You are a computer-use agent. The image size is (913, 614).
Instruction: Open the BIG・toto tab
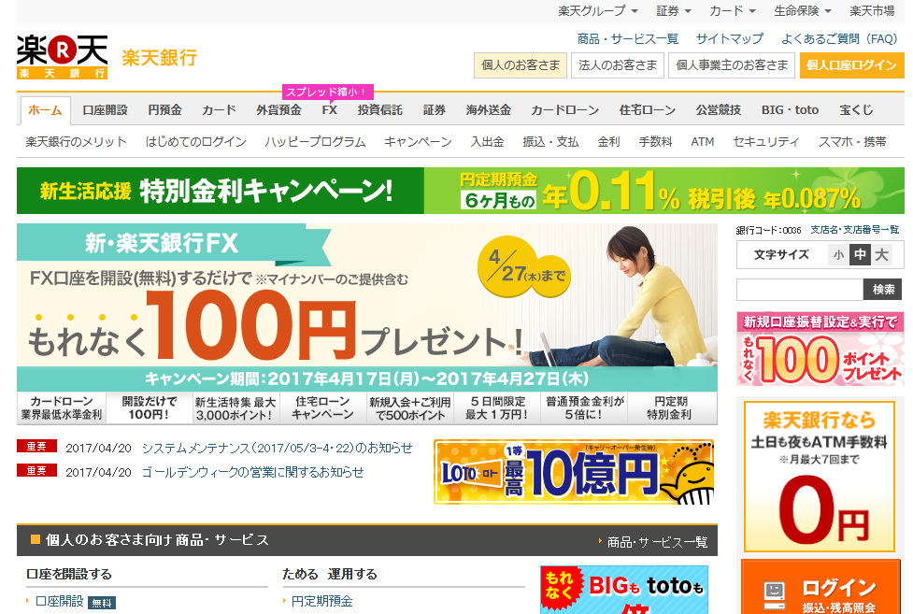coord(791,110)
